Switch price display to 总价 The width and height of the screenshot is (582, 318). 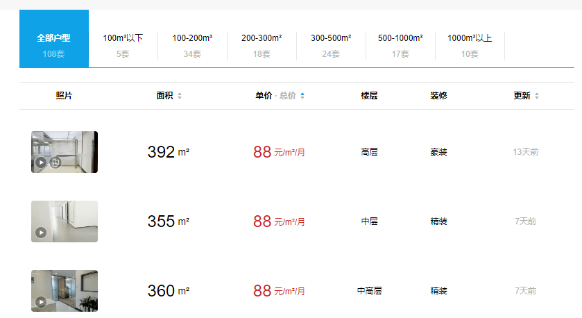click(x=288, y=96)
